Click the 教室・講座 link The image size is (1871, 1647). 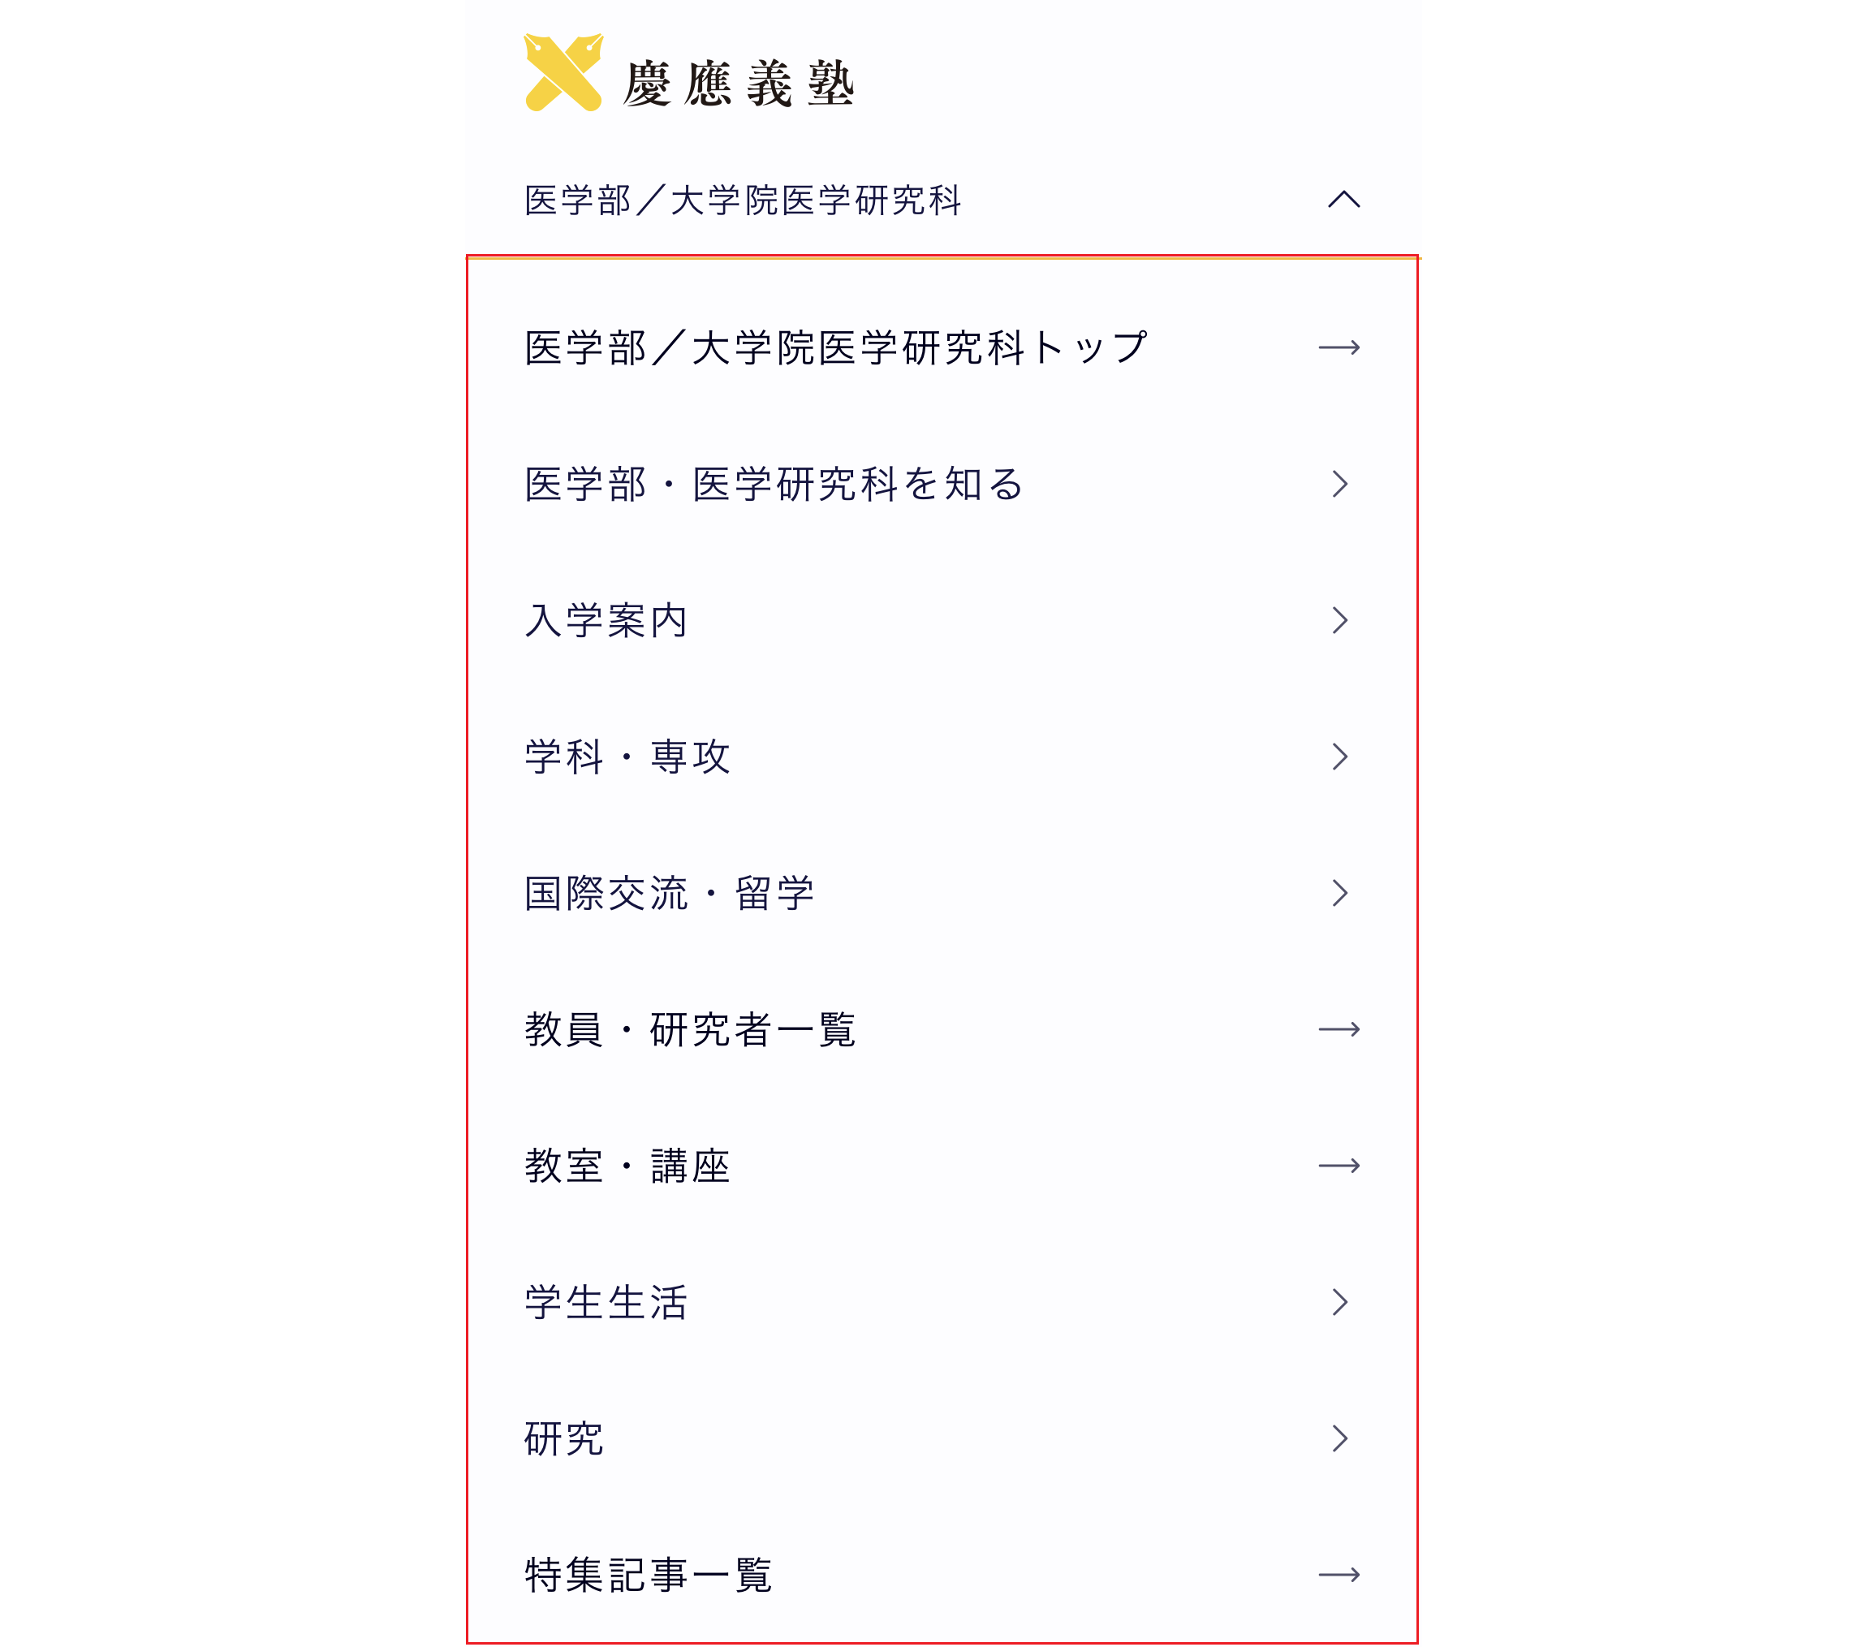(x=627, y=1166)
